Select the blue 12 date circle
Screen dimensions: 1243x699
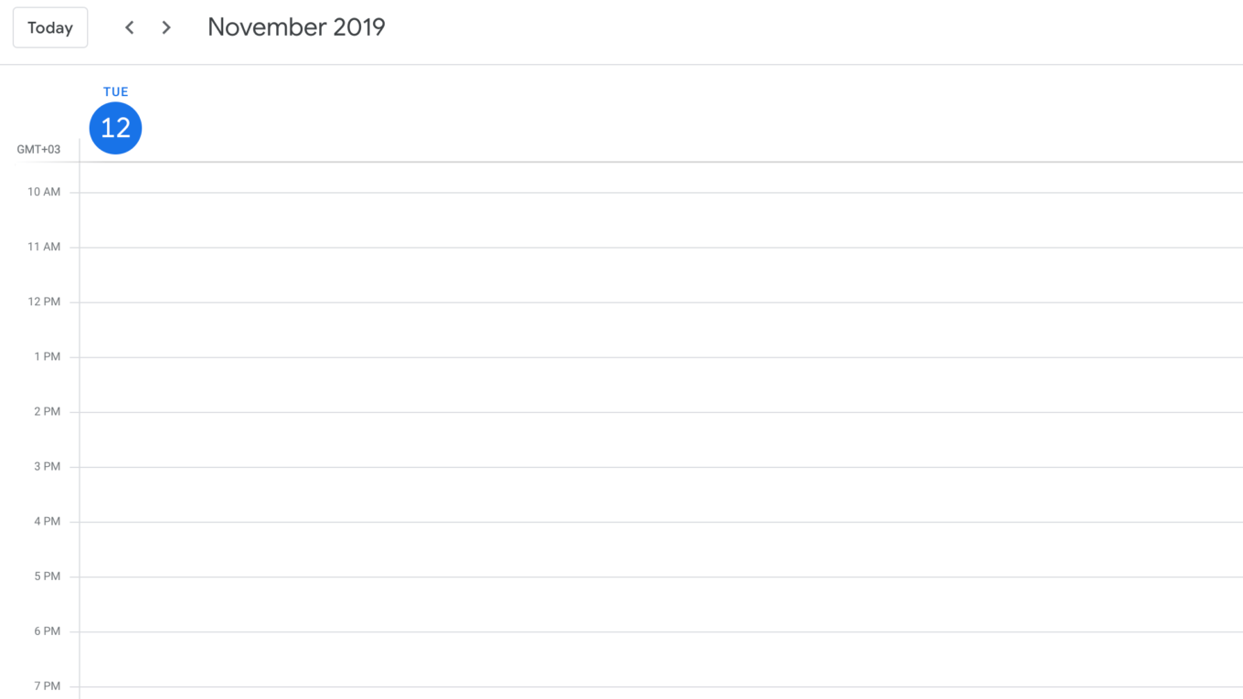click(116, 128)
